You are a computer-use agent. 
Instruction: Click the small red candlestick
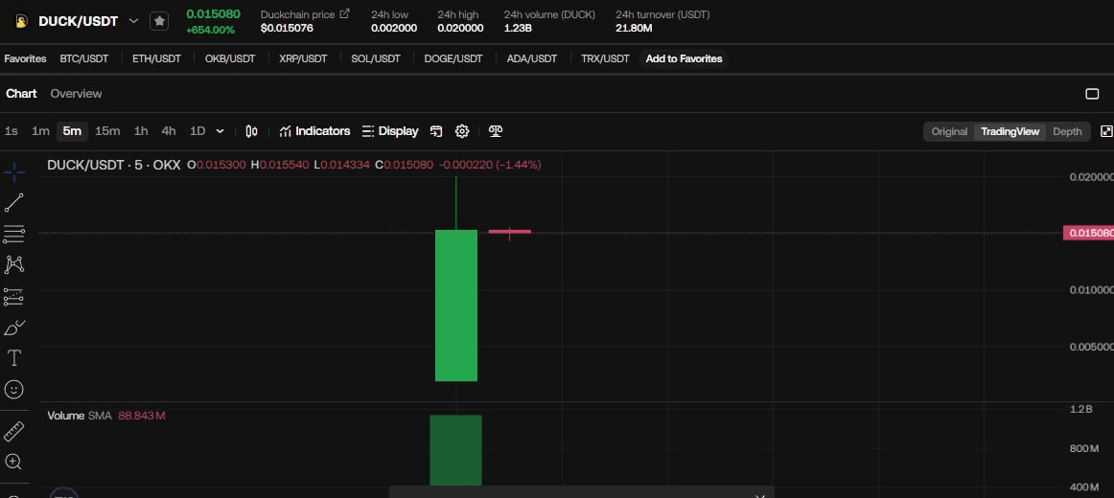pyautogui.click(x=509, y=232)
